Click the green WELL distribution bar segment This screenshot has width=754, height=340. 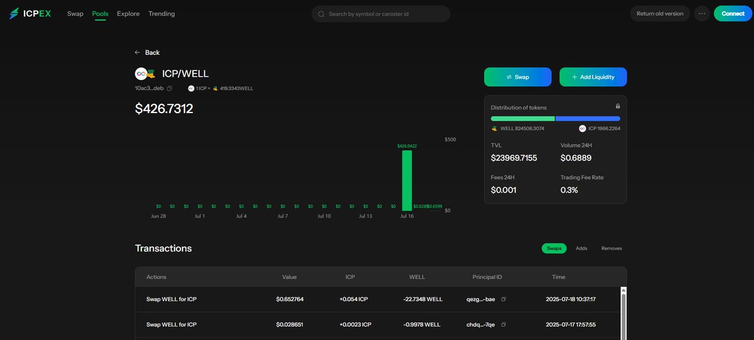click(523, 118)
